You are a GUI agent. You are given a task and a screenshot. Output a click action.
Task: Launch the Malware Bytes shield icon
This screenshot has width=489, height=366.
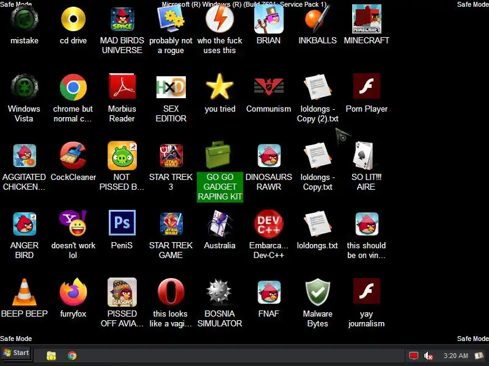317,292
